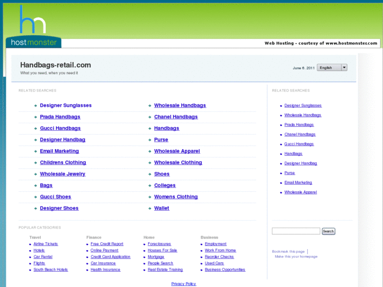The height and width of the screenshot is (287, 383).
Task: Open sidebar Handbags link
Action: [293, 154]
